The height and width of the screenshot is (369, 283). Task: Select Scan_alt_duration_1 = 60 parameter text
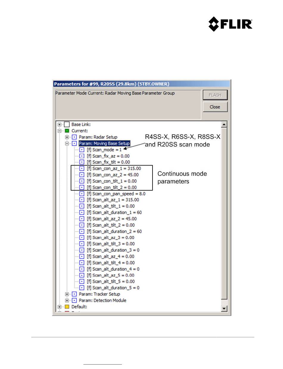coord(114,212)
